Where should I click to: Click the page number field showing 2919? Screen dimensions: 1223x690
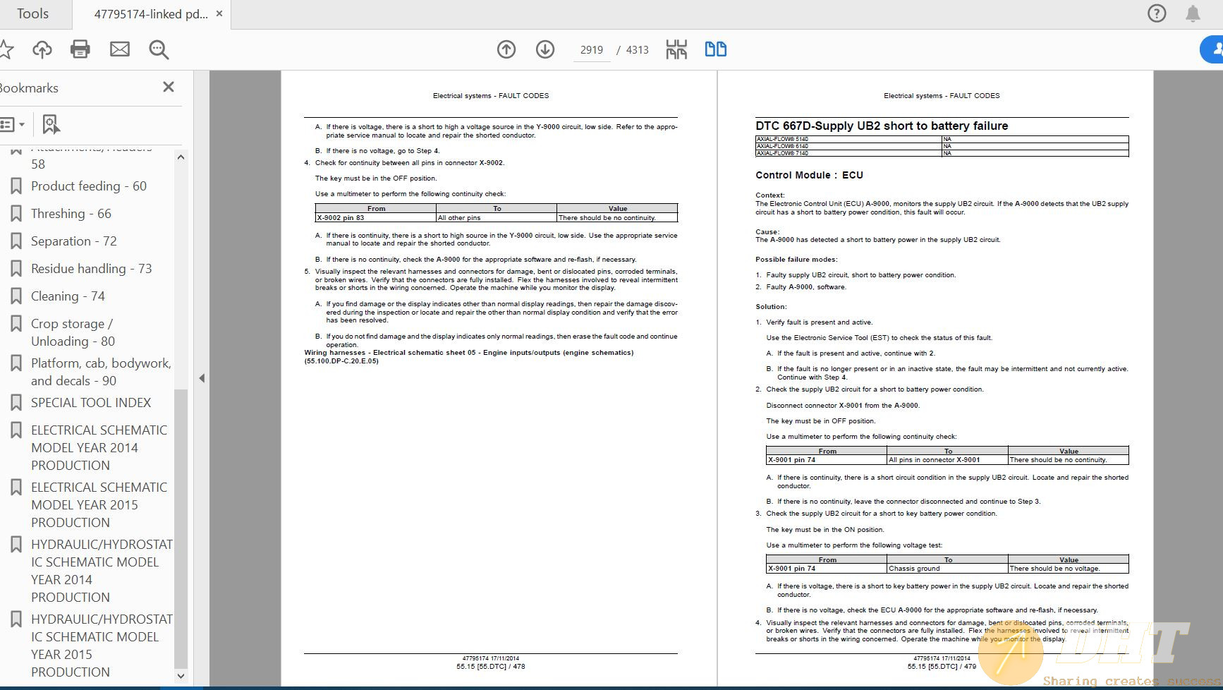coord(592,50)
